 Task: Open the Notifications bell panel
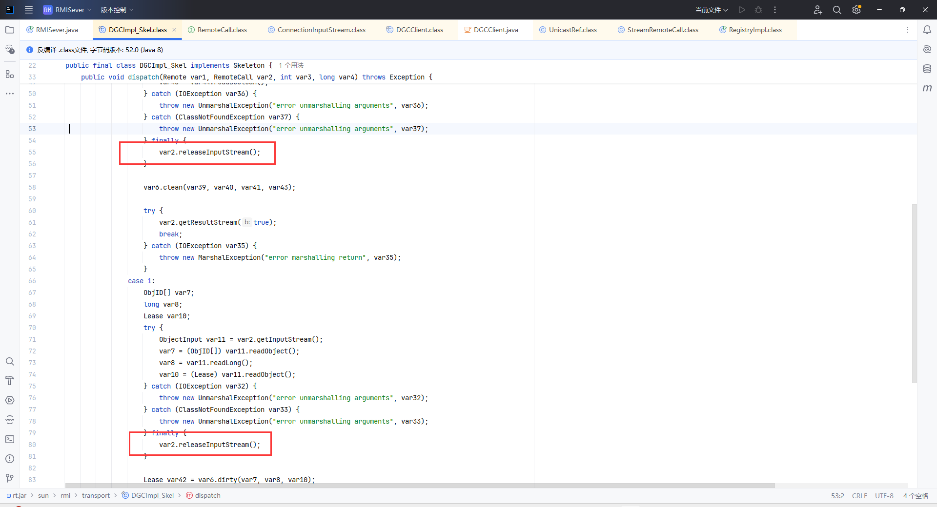tap(927, 30)
